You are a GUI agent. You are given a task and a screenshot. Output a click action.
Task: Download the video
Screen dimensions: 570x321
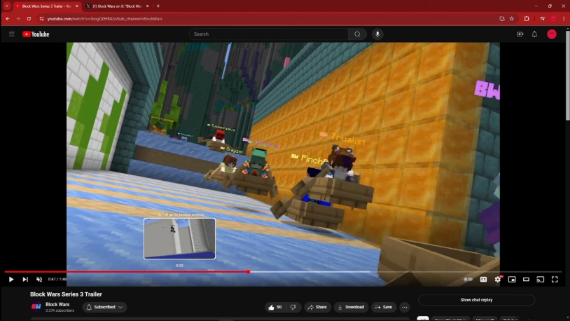click(351, 307)
